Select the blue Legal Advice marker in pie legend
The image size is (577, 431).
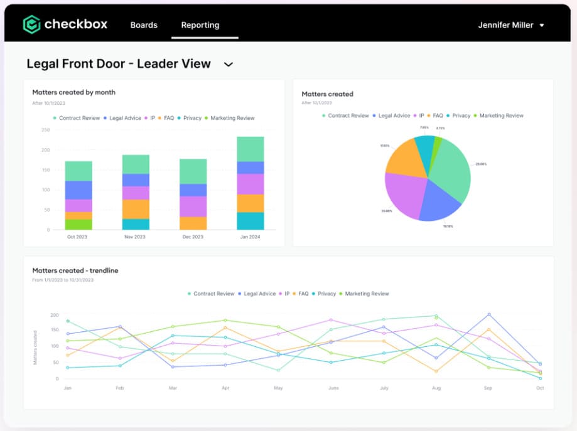click(374, 115)
